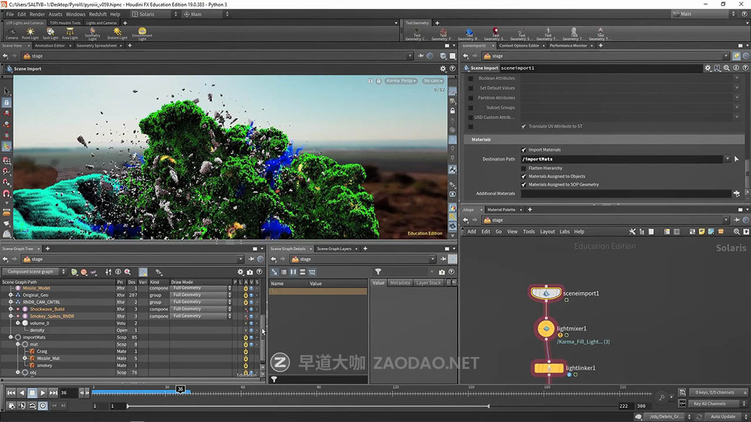This screenshot has width=751, height=422.
Task: Toggle Translate UV Attribute to ST checkbox
Action: (x=524, y=126)
